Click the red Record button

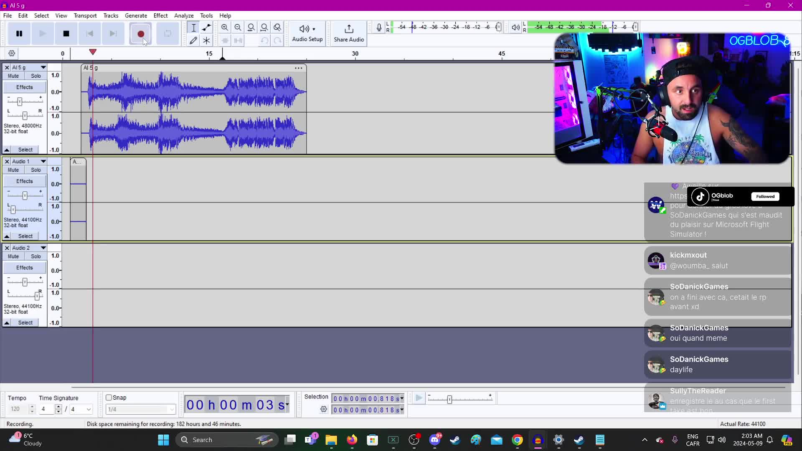(x=141, y=34)
